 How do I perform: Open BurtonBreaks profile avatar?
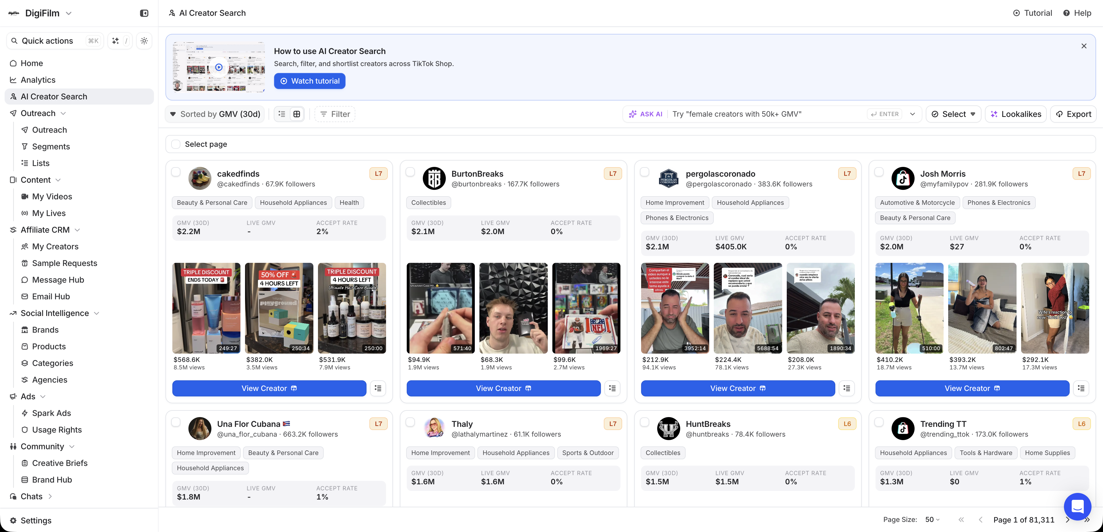(434, 178)
